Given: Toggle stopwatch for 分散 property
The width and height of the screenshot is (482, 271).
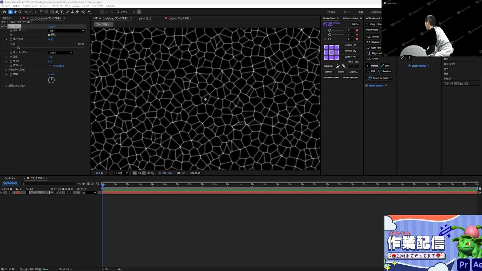Looking at the screenshot, I should pos(11,57).
